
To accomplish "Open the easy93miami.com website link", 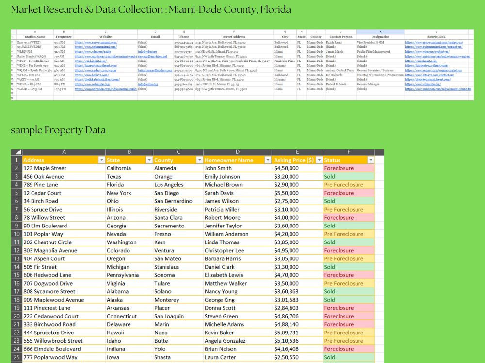I will coord(96,42).
